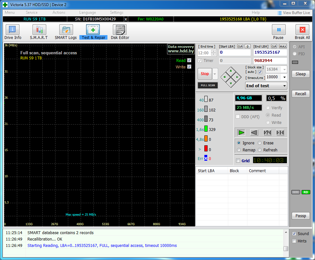Click the rewind scan direction button
This screenshot has height=260, width=315.
(x=254, y=133)
